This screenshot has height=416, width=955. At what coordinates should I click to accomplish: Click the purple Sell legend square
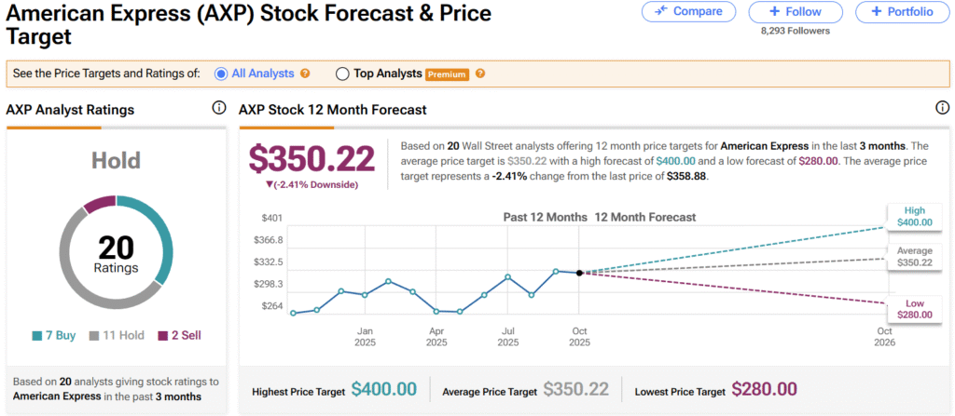(x=162, y=335)
